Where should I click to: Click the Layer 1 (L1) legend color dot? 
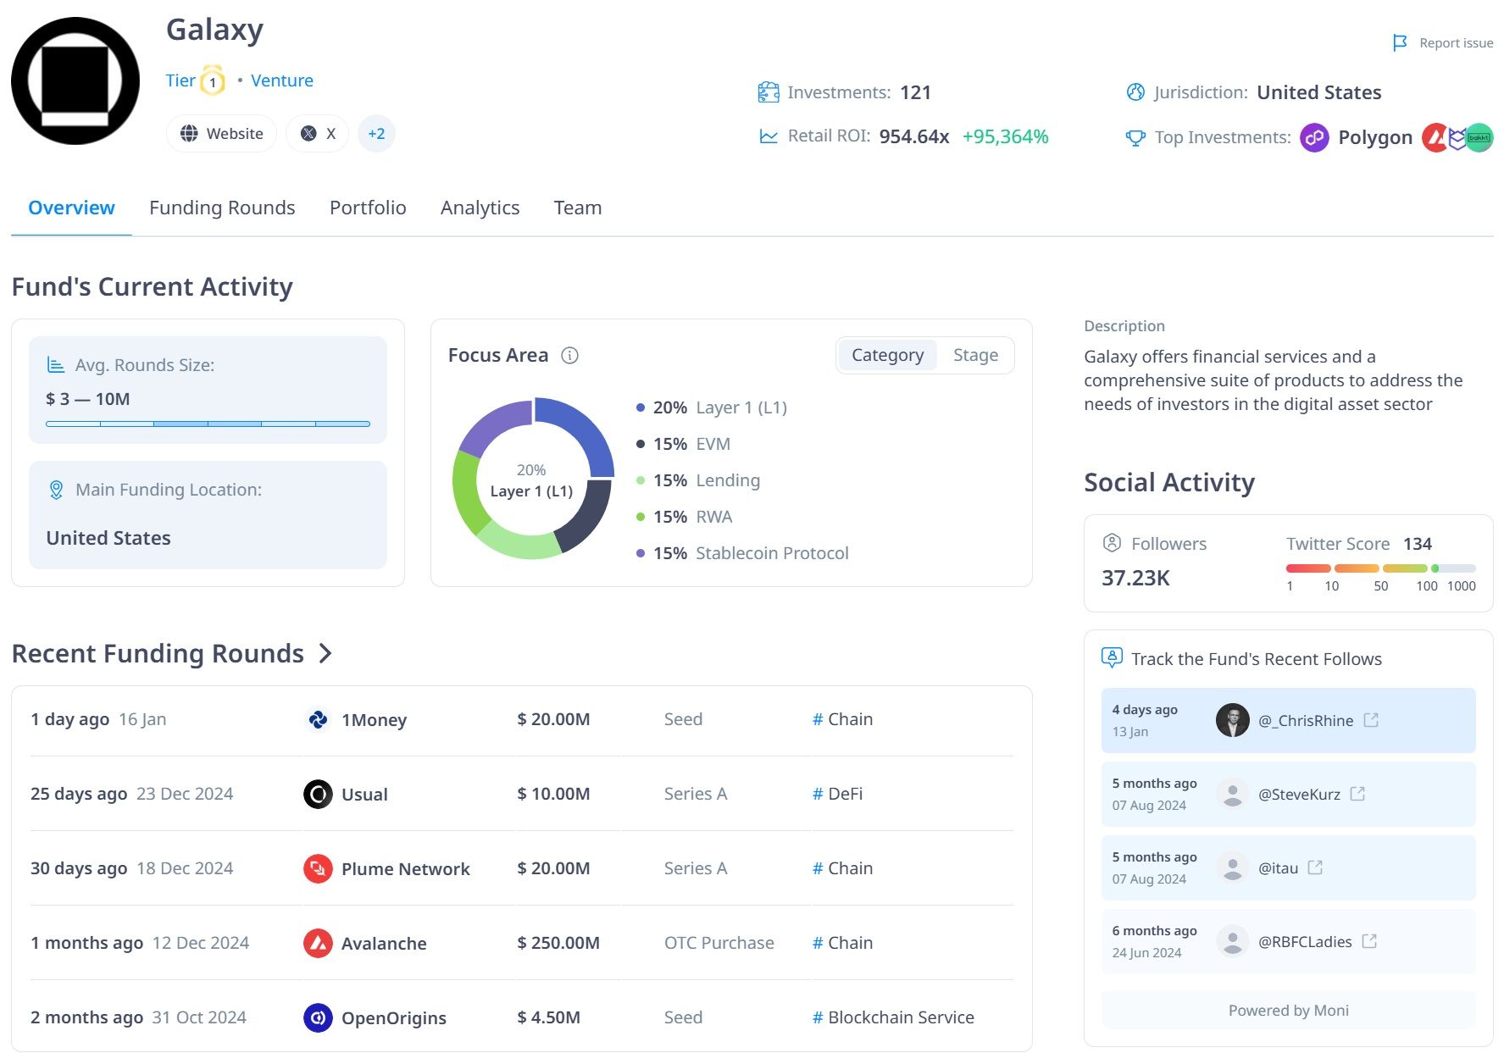[641, 407]
